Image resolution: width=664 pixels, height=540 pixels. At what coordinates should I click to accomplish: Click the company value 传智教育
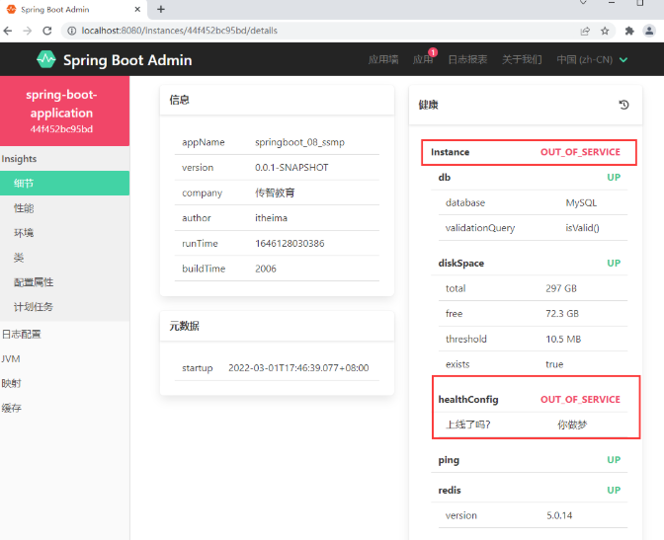(275, 193)
